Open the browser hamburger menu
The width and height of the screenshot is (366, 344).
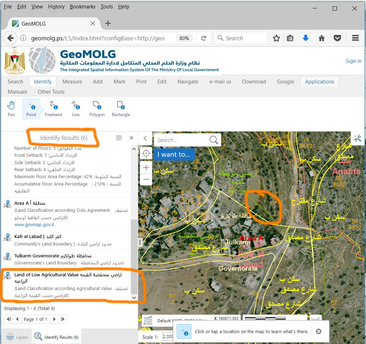click(355, 38)
